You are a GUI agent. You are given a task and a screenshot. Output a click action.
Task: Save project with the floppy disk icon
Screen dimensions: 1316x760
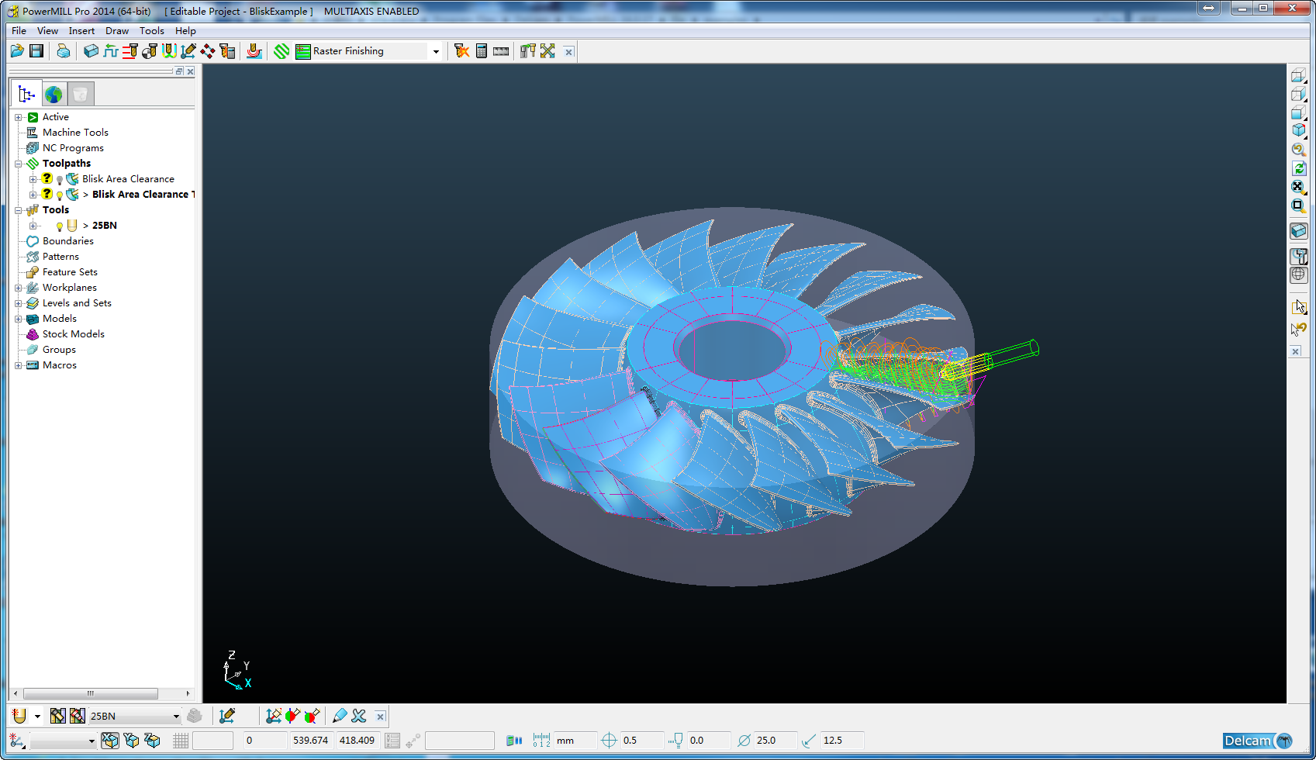coord(36,51)
